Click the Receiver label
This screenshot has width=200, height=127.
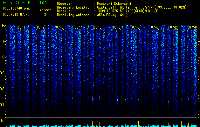65,11
